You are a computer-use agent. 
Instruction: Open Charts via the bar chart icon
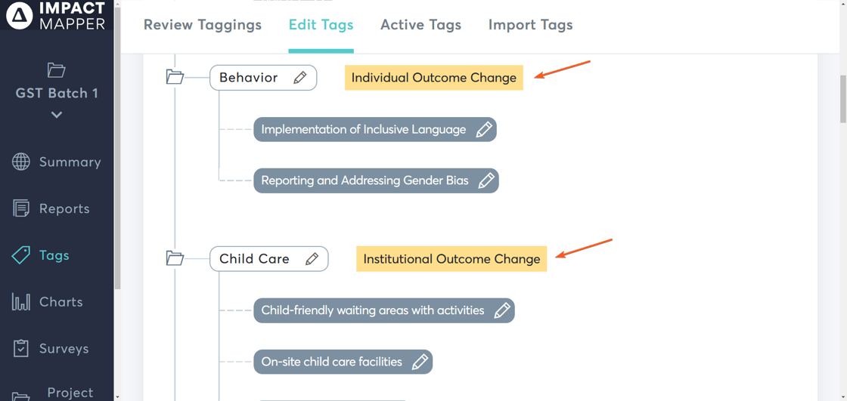[21, 302]
